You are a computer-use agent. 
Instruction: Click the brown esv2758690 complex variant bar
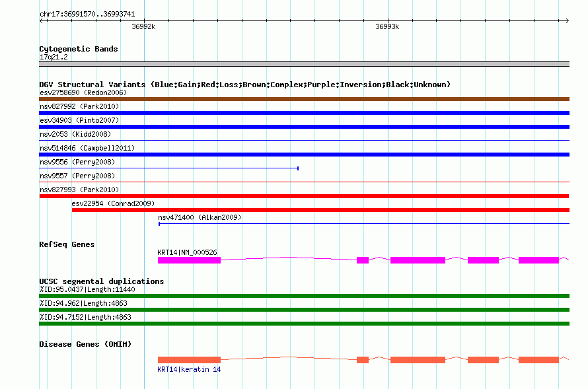(304, 99)
